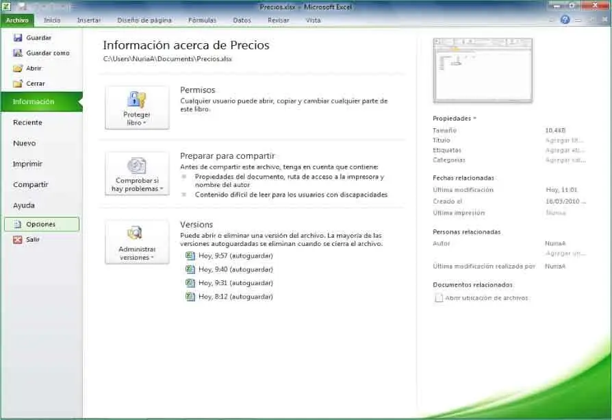Click the Creado el date value
612x420 pixels.
tap(565, 201)
